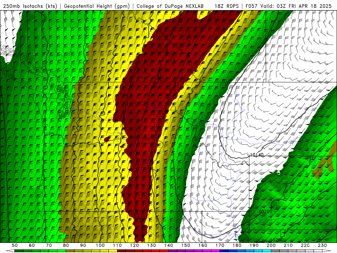Click the colorbar value 90
The height and width of the screenshot is (253, 337).
click(83, 245)
